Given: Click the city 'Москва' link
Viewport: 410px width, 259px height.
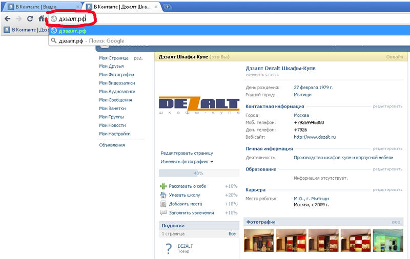Looking at the screenshot, I should pyautogui.click(x=301, y=115).
